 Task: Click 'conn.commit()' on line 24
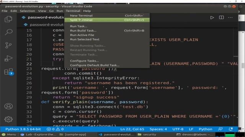pyautogui.click(x=83, y=73)
